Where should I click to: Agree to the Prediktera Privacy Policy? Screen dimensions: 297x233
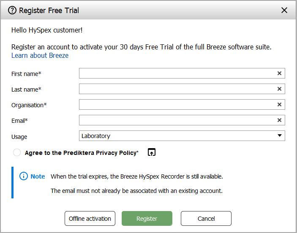pyautogui.click(x=17, y=153)
